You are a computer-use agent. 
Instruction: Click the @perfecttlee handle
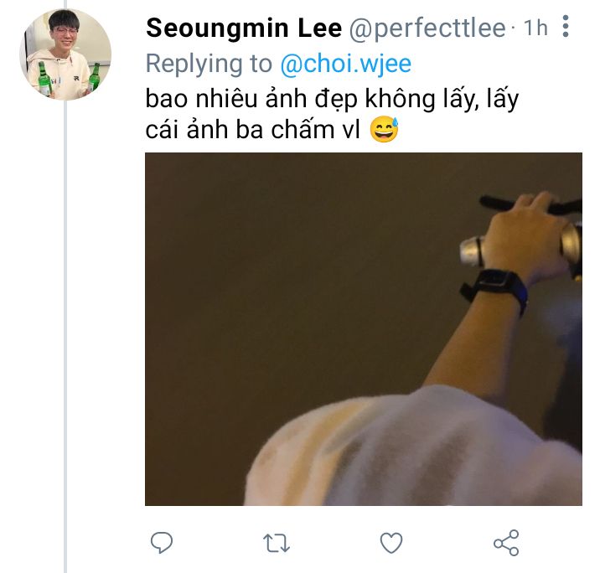(x=427, y=28)
